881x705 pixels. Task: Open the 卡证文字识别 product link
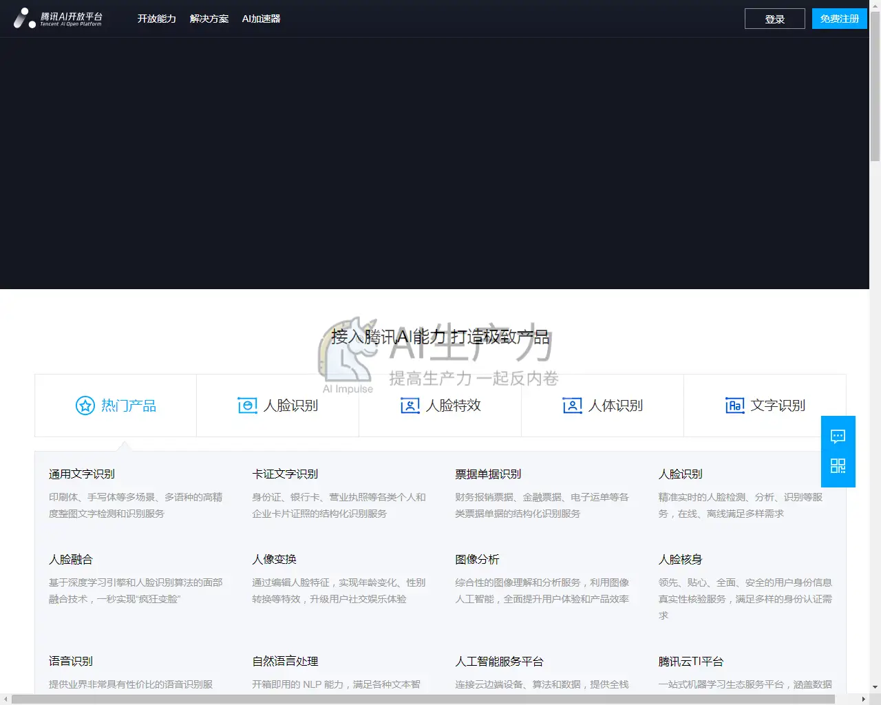pos(285,474)
